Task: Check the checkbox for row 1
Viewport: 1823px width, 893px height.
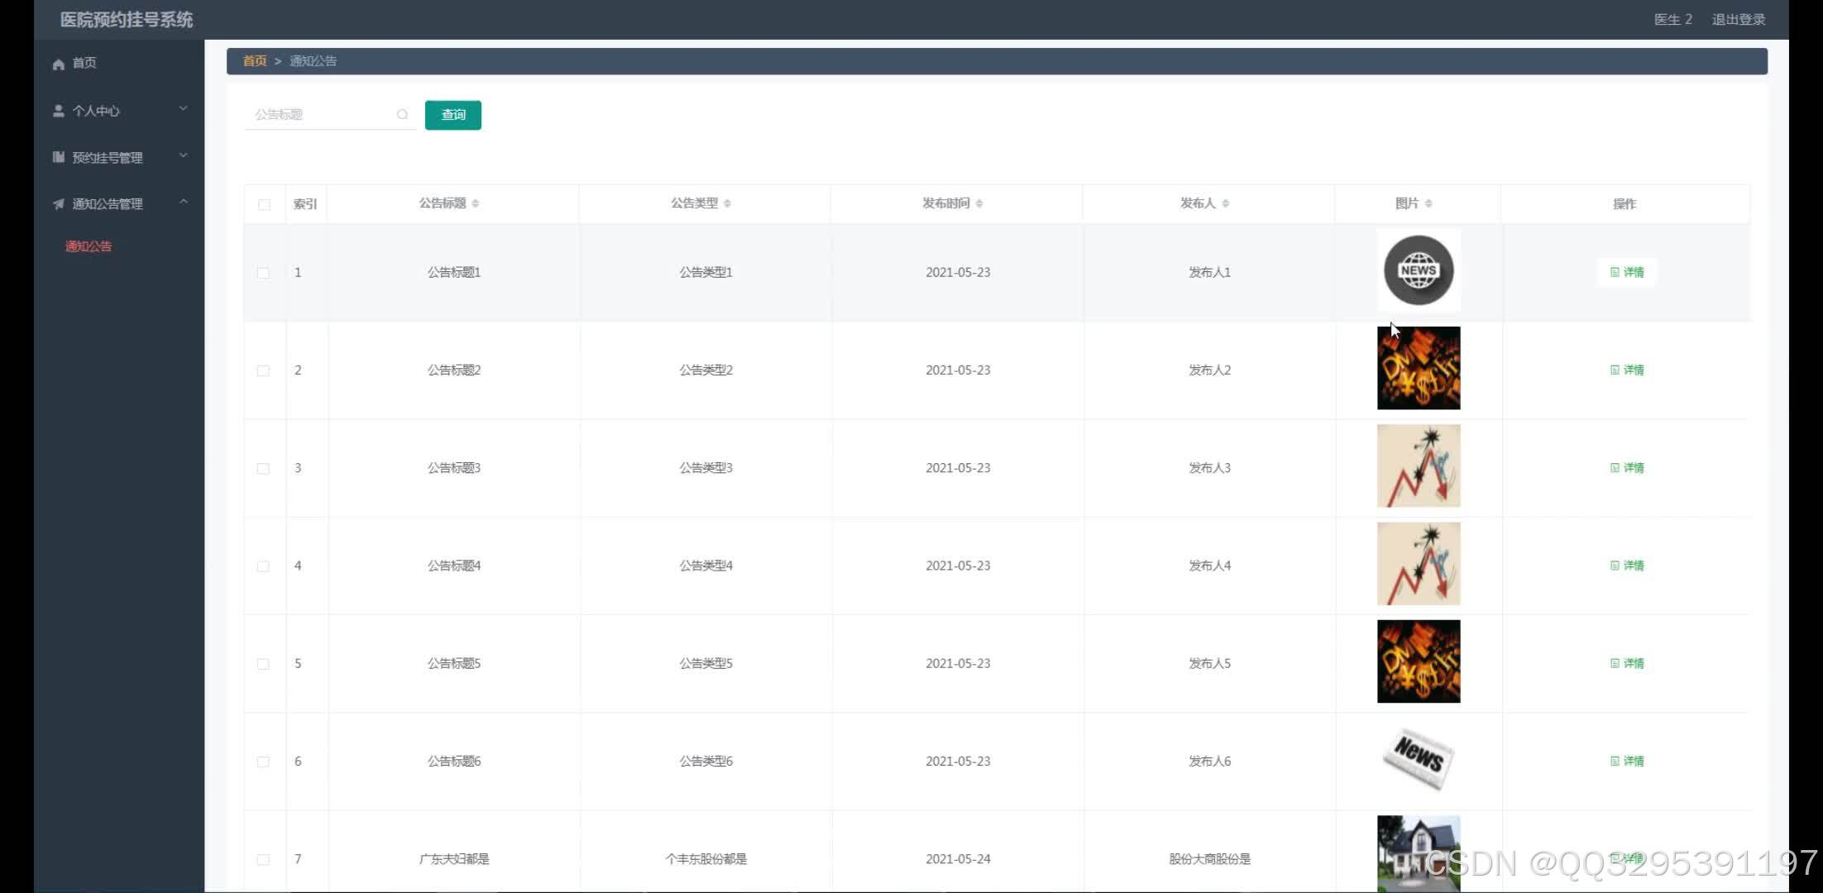Action: (263, 273)
